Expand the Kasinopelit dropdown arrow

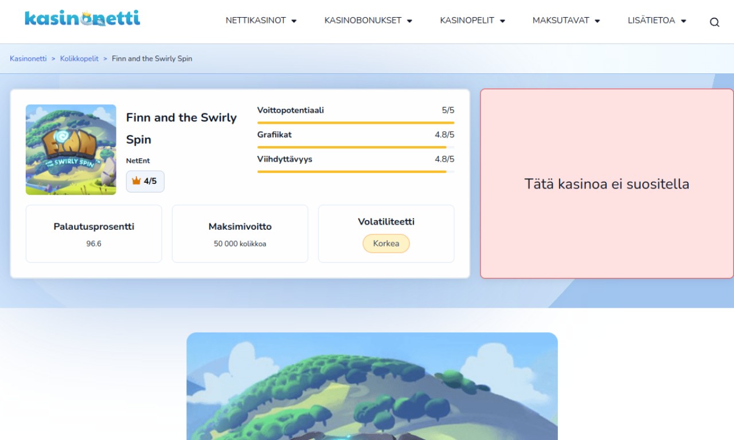click(x=502, y=21)
